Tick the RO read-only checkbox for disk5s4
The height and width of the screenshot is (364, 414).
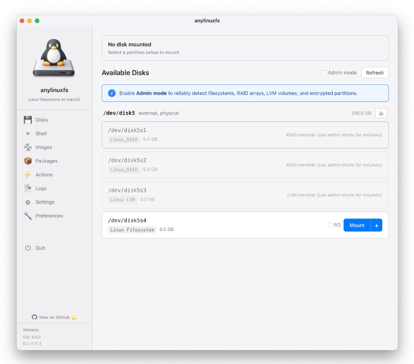click(330, 225)
